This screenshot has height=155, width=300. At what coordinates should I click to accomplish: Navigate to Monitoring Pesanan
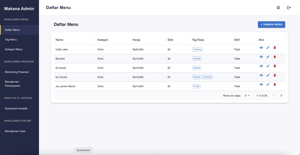pyautogui.click(x=17, y=72)
